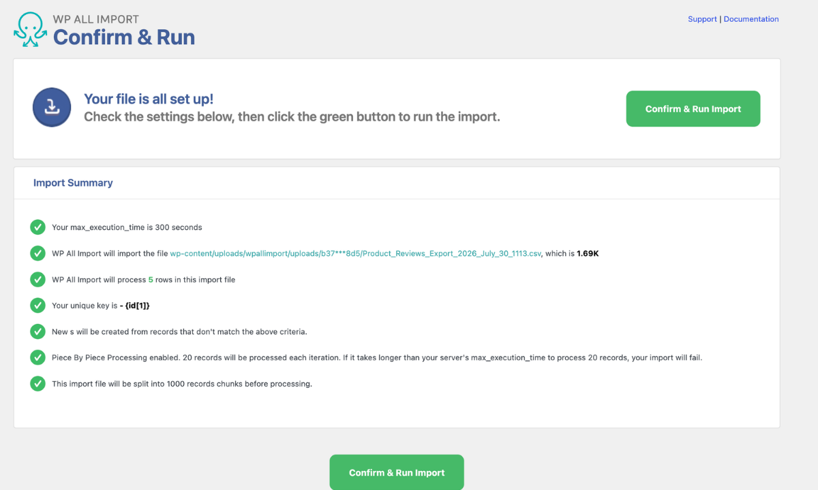Image resolution: width=818 pixels, height=490 pixels.
Task: Open the Product_Reviews_Export csv file link
Action: pos(356,254)
